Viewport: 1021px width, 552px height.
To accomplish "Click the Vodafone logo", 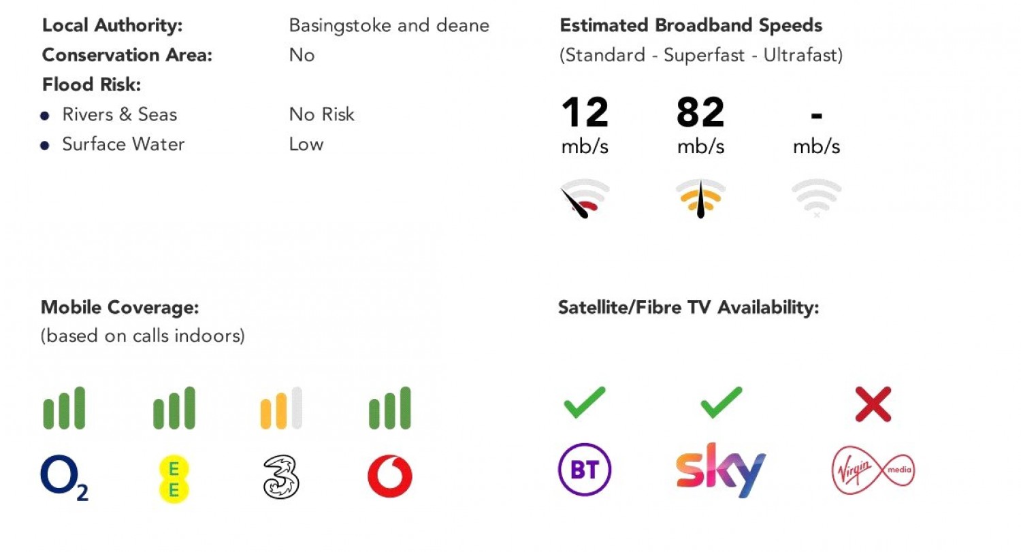I will [x=389, y=477].
